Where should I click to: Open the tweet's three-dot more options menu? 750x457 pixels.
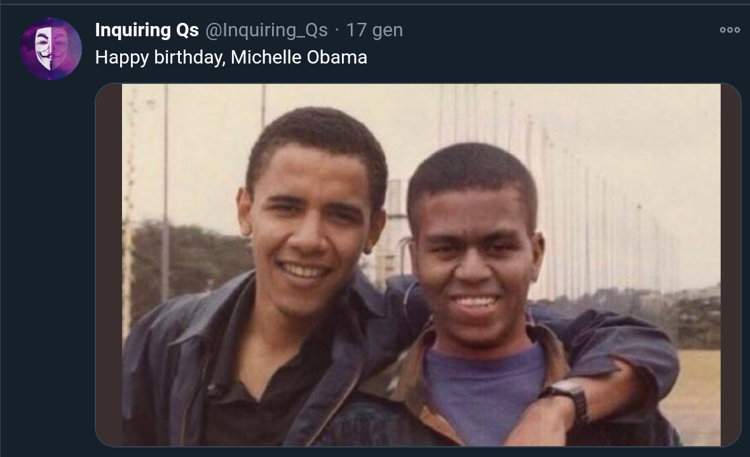tap(730, 30)
